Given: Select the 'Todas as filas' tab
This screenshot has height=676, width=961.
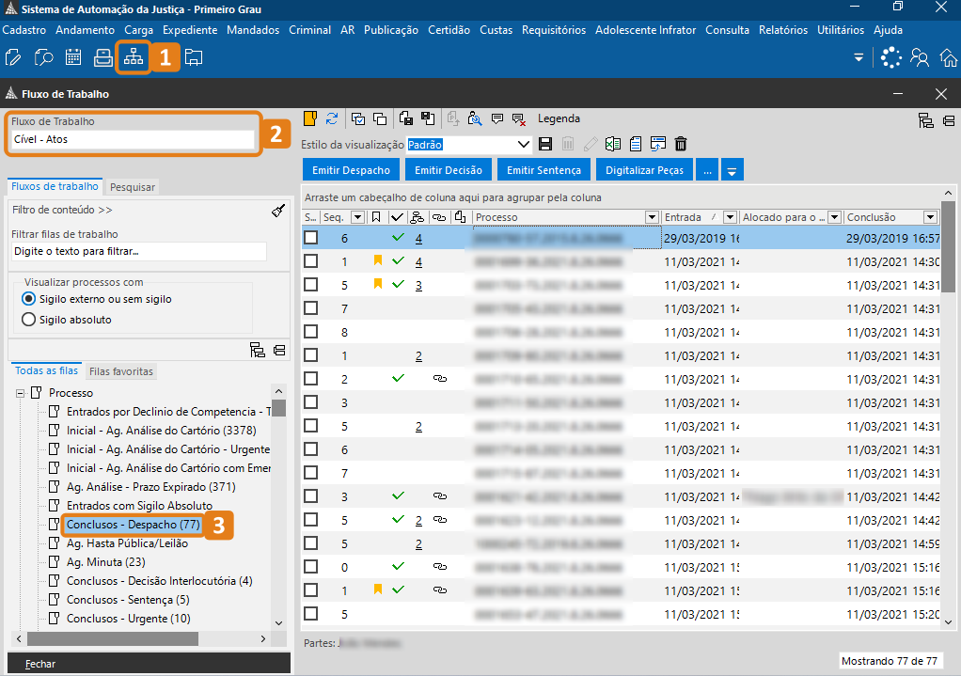Looking at the screenshot, I should [x=47, y=370].
